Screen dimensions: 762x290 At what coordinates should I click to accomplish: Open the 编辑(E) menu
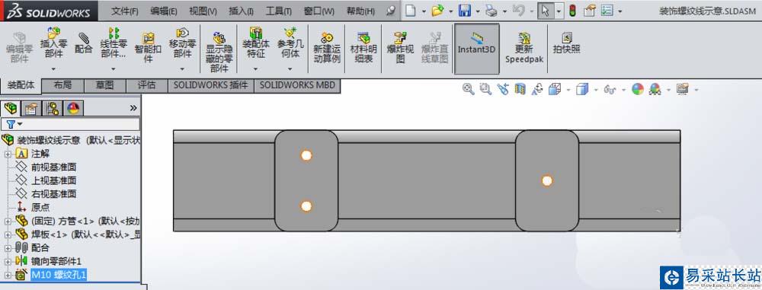[164, 11]
